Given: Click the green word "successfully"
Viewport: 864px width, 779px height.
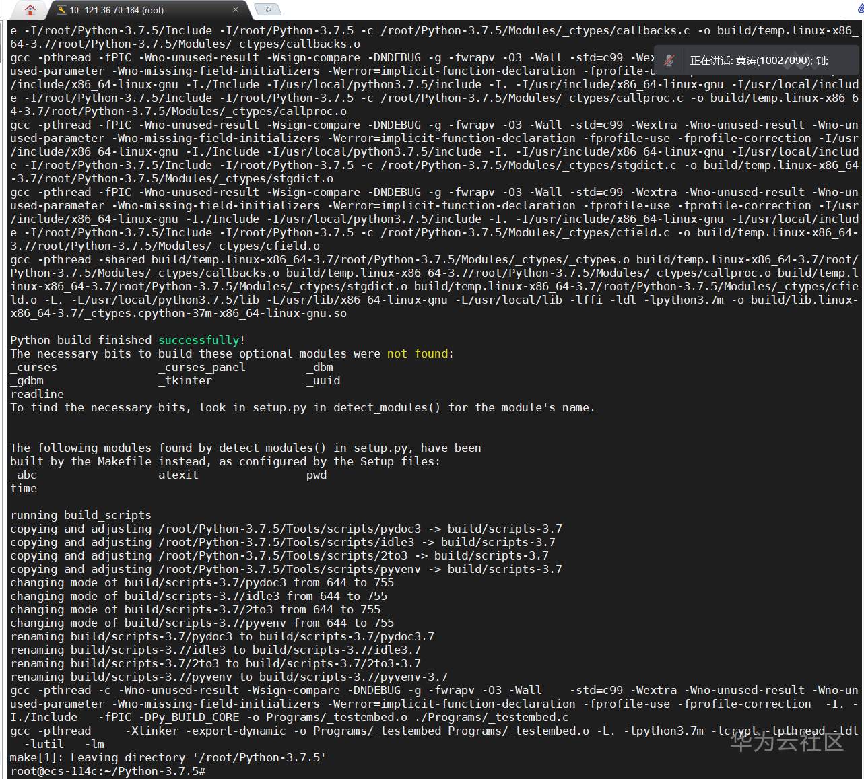Looking at the screenshot, I should [x=199, y=340].
